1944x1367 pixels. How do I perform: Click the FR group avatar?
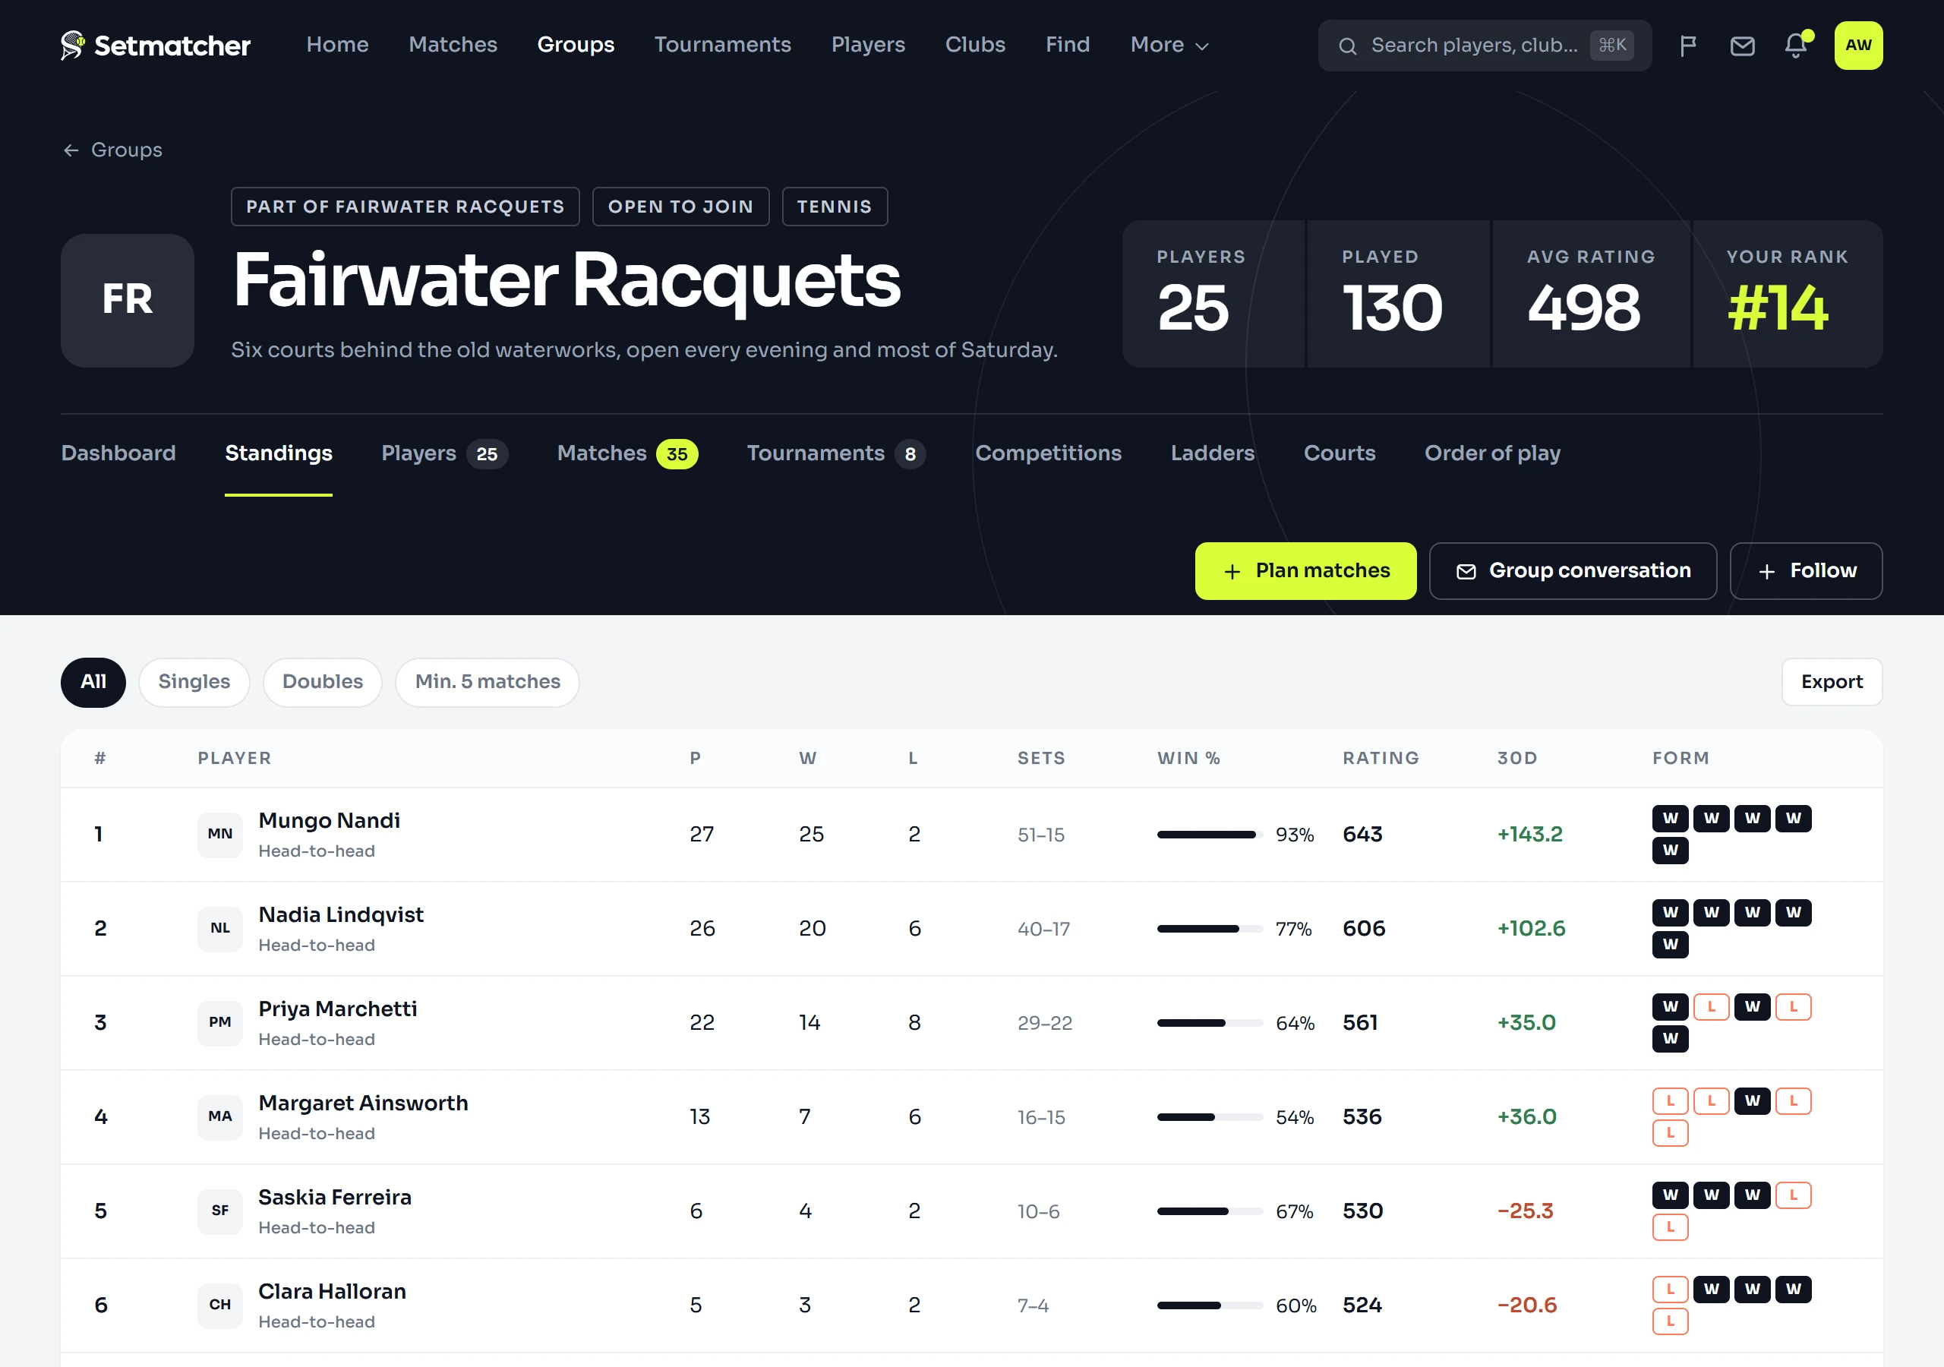pyautogui.click(x=128, y=301)
